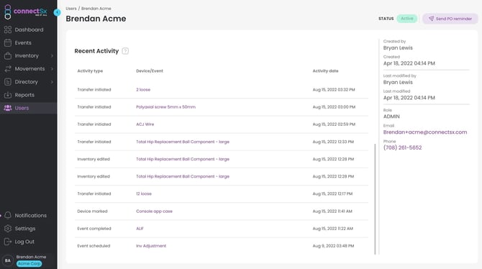Open the Reports menu item
The width and height of the screenshot is (482, 269).
28,95
